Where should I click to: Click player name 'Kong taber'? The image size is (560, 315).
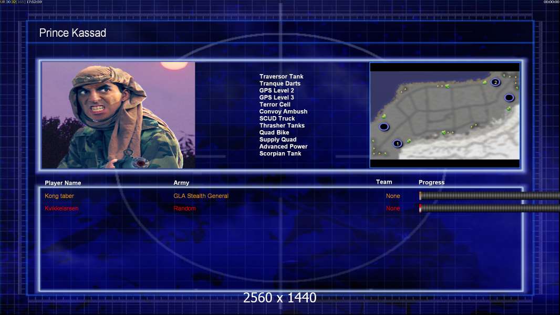click(59, 196)
